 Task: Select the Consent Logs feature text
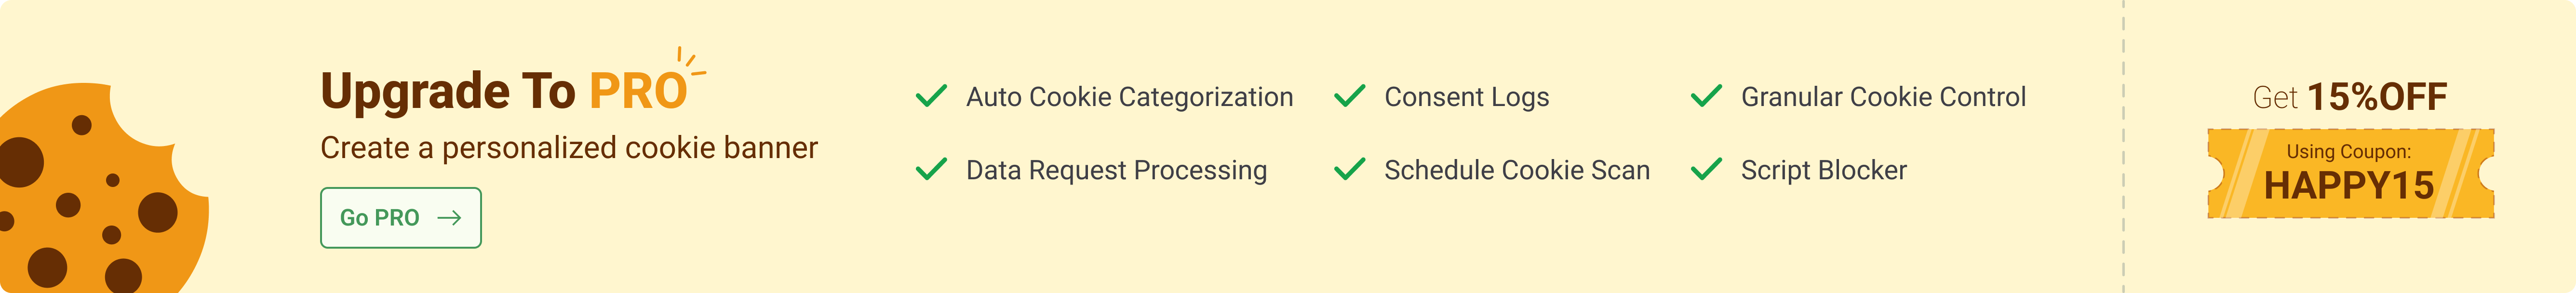coord(1466,97)
